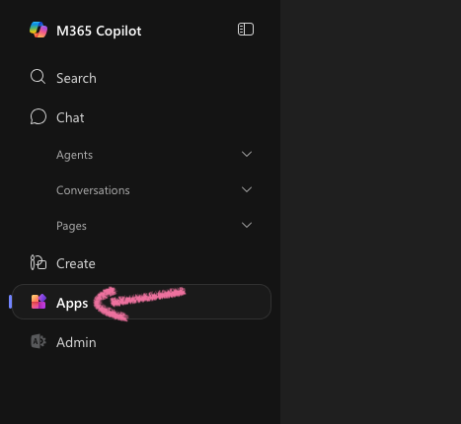Screen dimensions: 461x424
Task: Expand the Pages chevron
Action: 247,225
